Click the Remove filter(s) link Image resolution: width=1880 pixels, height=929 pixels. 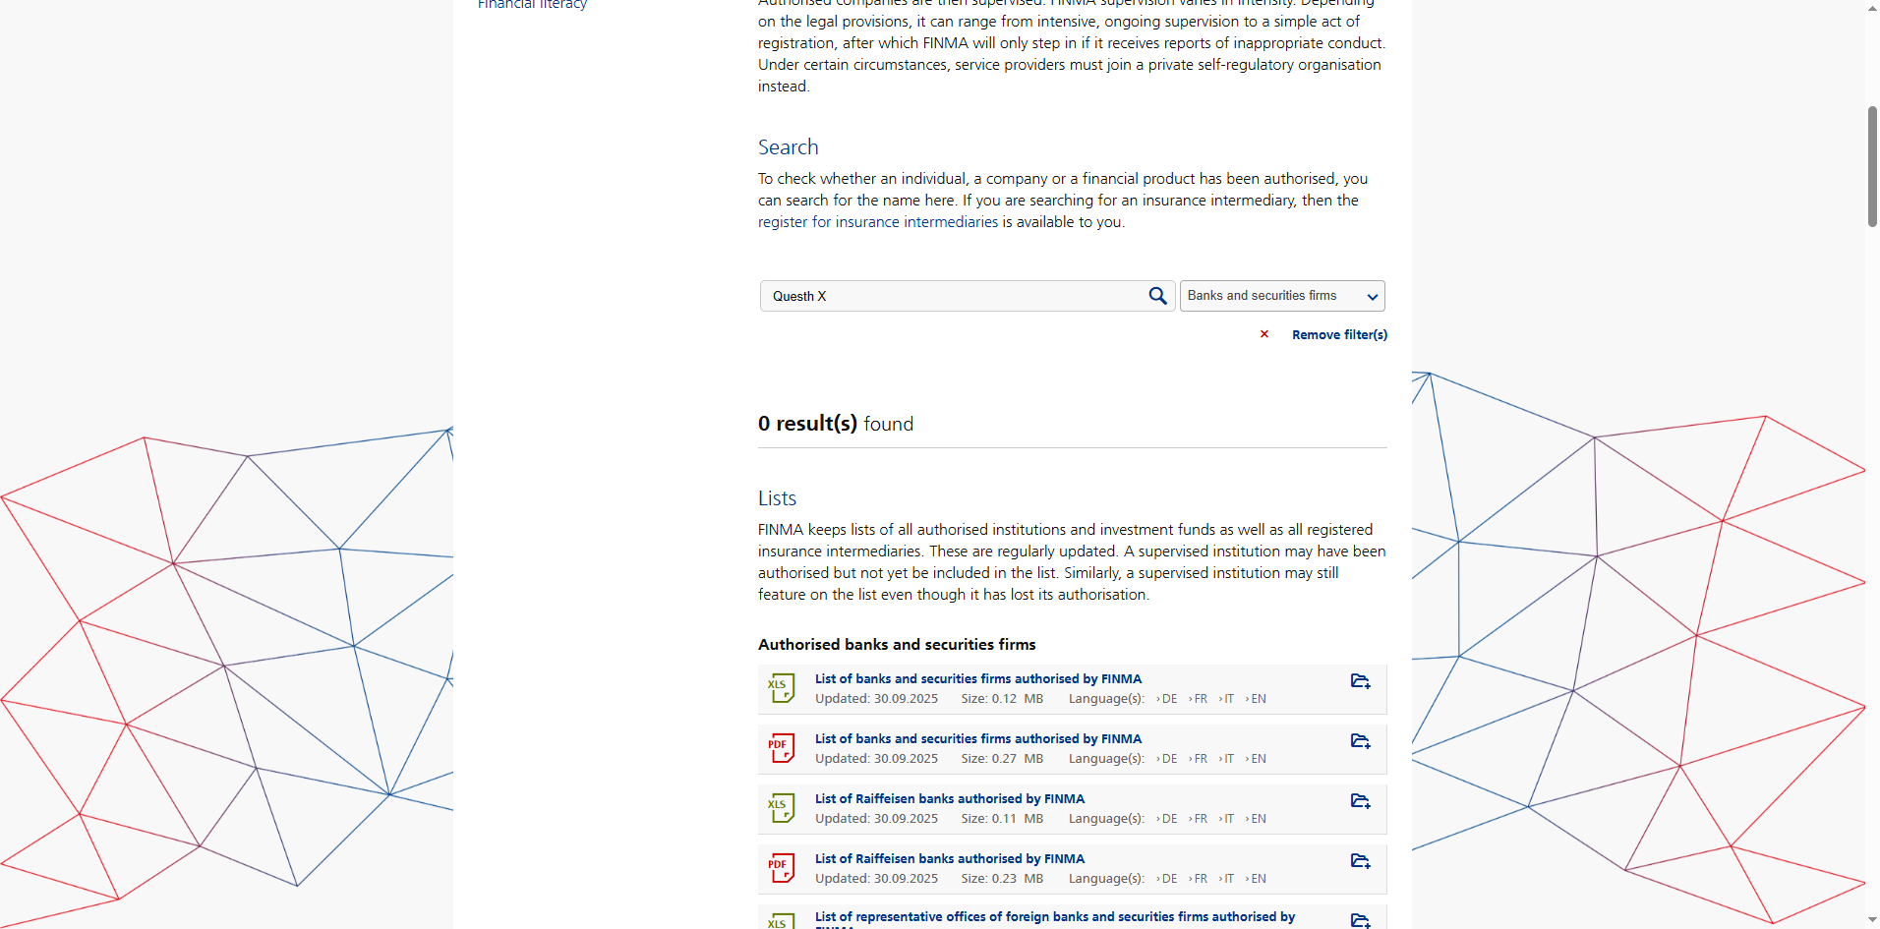point(1339,335)
